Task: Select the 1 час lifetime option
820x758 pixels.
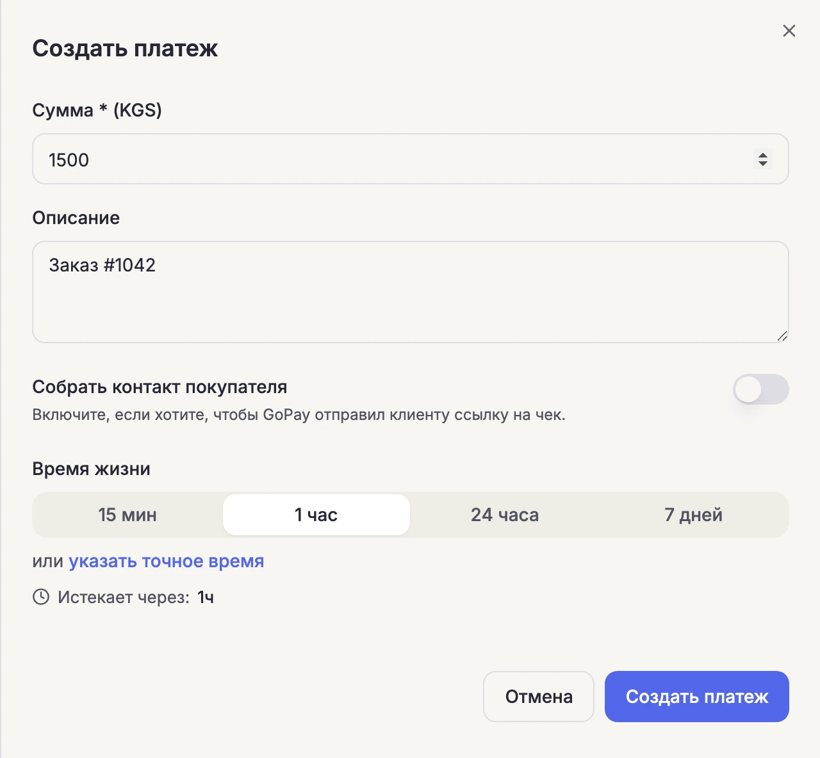Action: (316, 515)
